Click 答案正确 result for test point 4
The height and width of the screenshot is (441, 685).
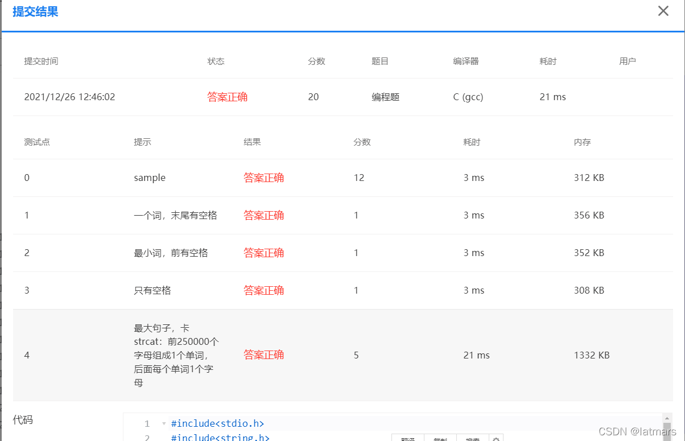263,355
